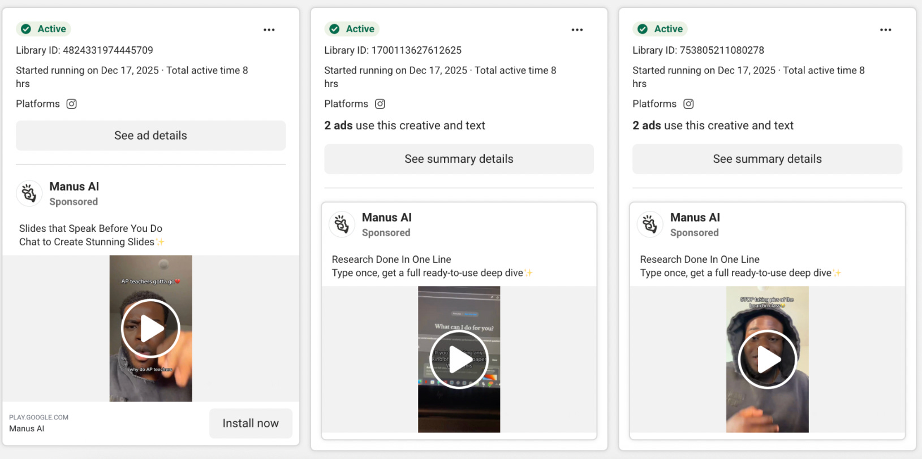Play the 'STOP taking pics' hooded man video
Image resolution: width=922 pixels, height=459 pixels.
(x=768, y=360)
